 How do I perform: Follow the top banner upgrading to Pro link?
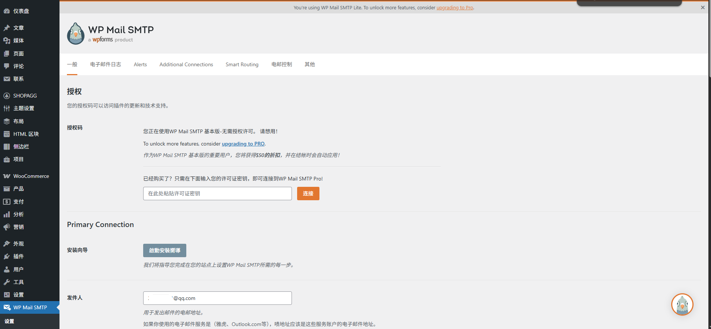tap(455, 7)
